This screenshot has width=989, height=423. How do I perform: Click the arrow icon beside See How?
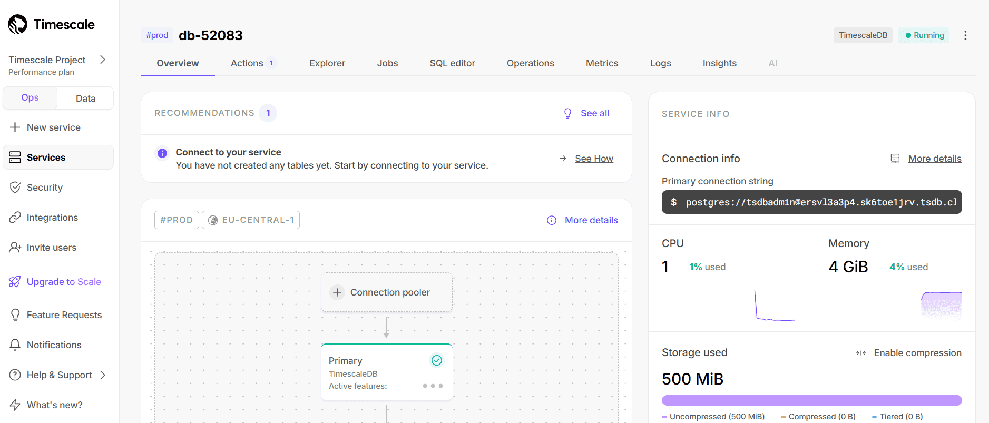click(563, 159)
